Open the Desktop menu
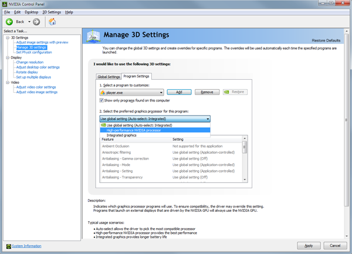The height and width of the screenshot is (254, 352). click(x=32, y=12)
